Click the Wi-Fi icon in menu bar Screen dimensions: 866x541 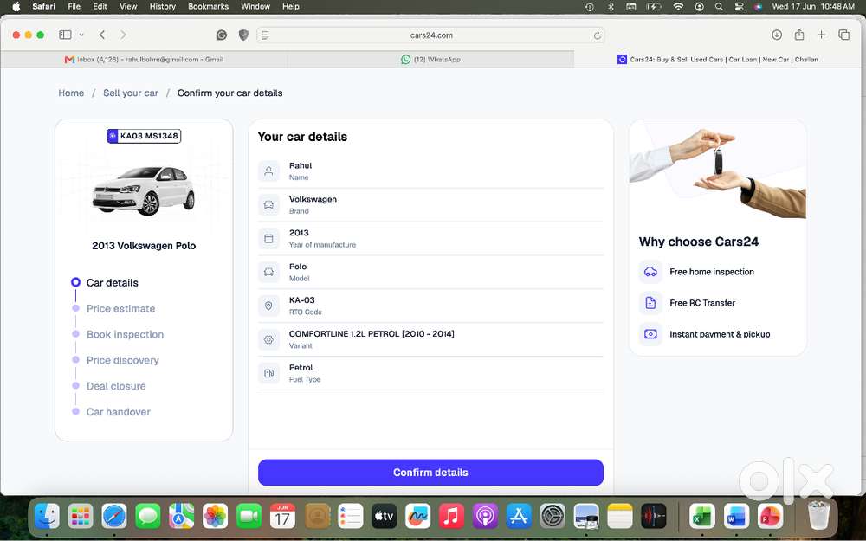[x=678, y=7]
